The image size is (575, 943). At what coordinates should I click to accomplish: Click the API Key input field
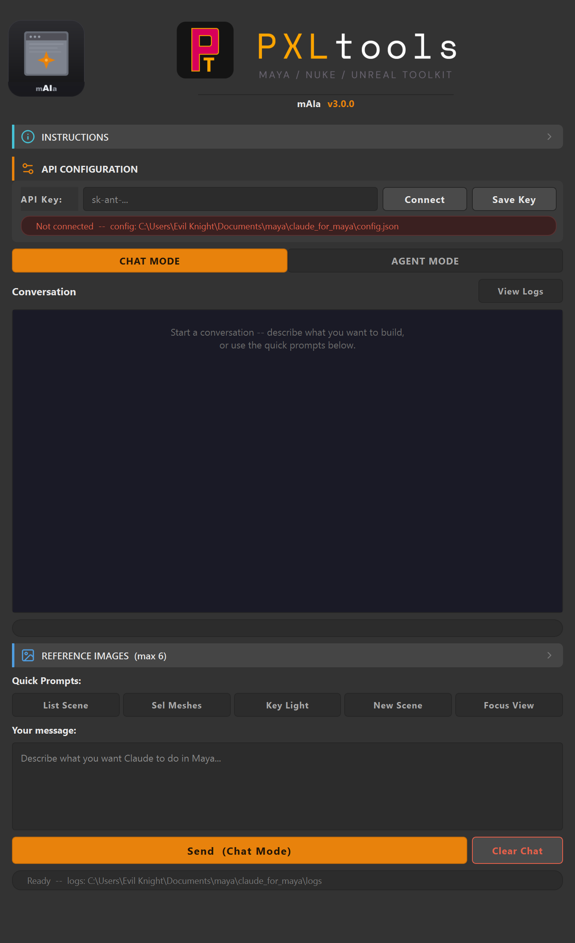tap(230, 199)
